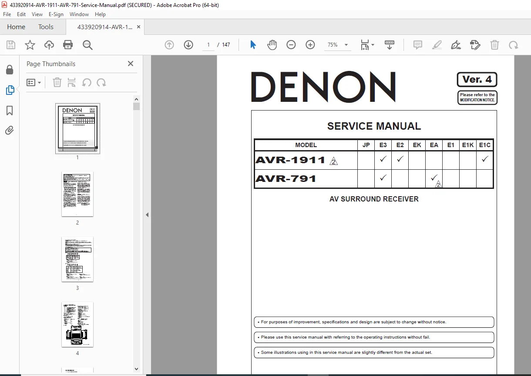Click the page number input field
This screenshot has height=376, width=531.
click(x=208, y=45)
